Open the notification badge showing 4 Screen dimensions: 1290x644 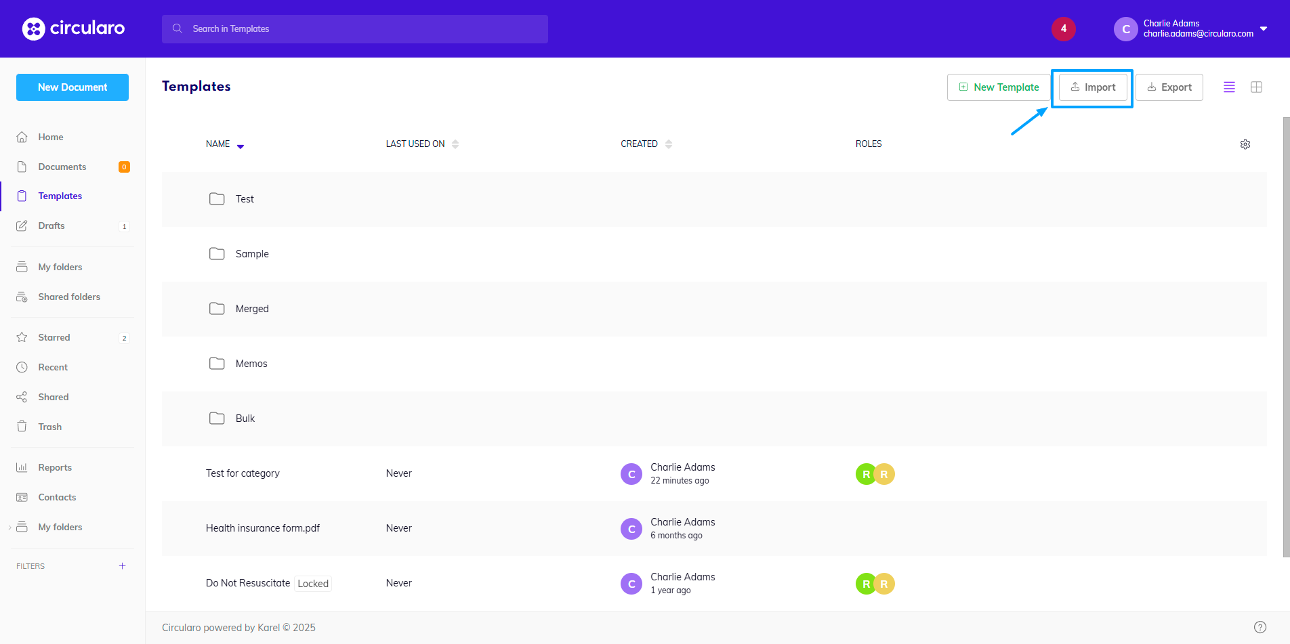point(1063,28)
